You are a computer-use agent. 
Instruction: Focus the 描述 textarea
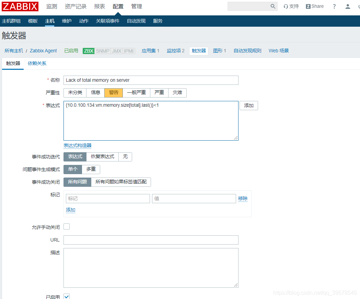coord(151,268)
